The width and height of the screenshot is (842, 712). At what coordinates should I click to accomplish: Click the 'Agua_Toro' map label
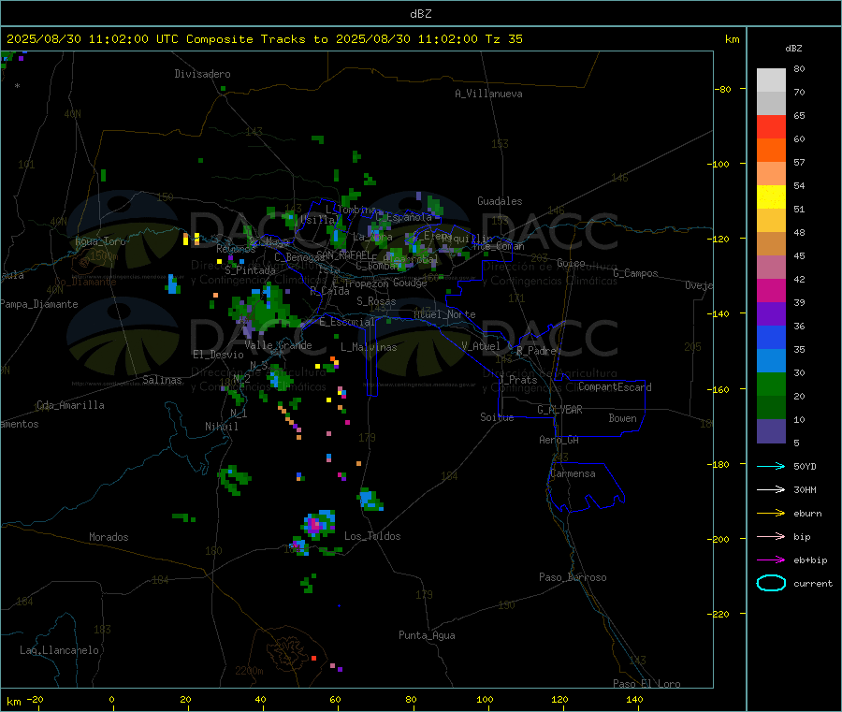click(100, 241)
